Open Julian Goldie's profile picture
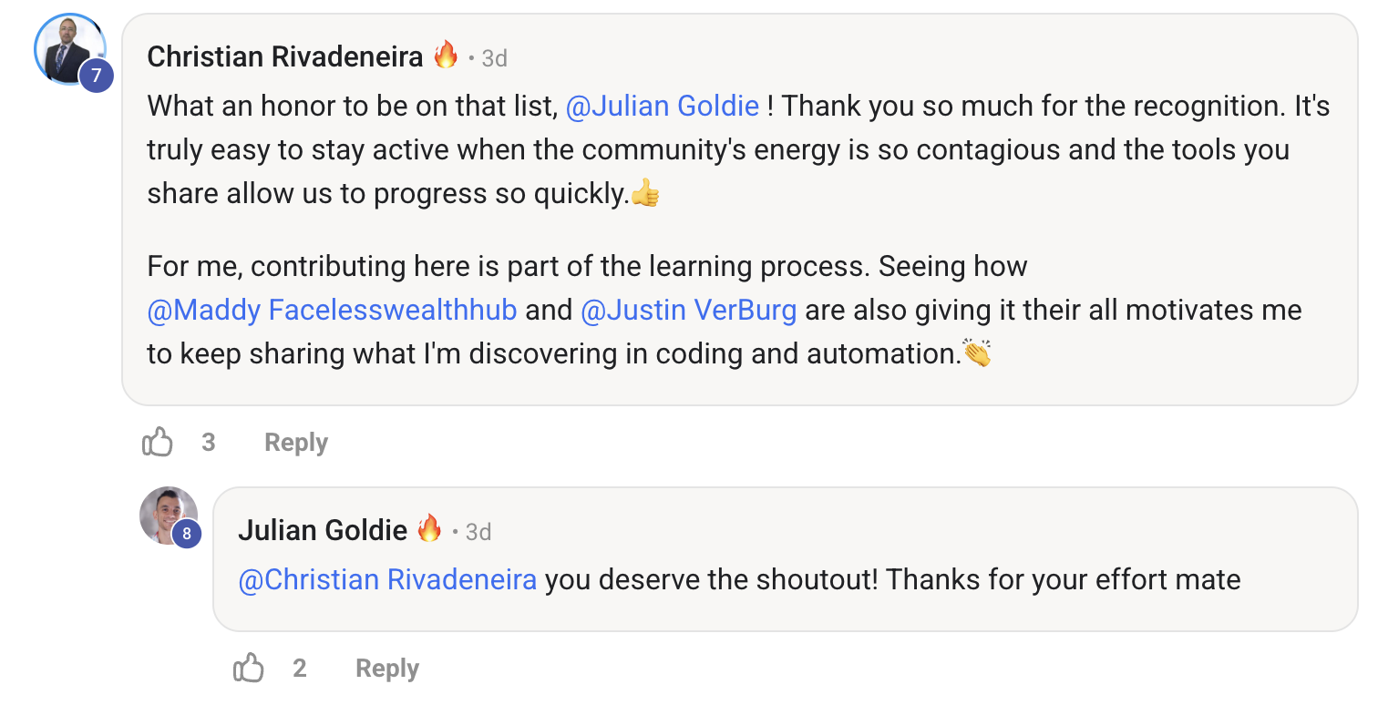This screenshot has height=705, width=1378. point(168,516)
